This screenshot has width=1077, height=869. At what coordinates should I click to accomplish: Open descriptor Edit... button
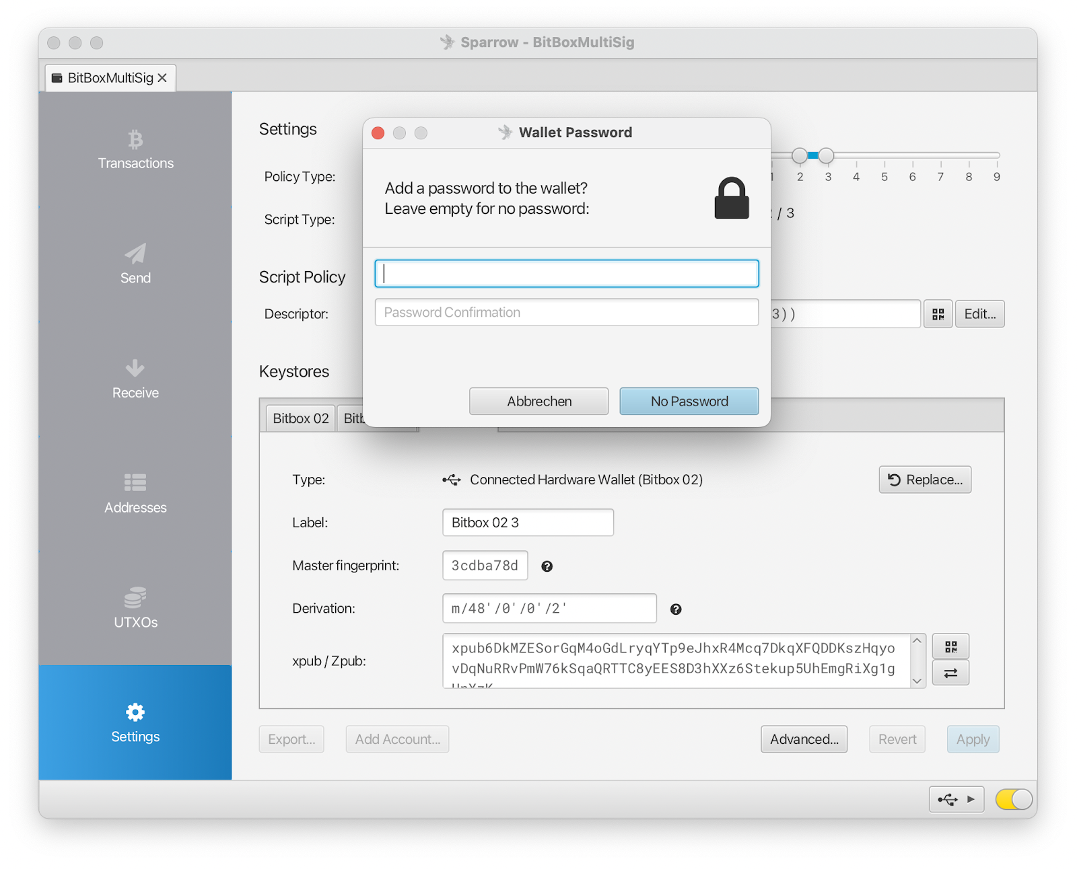(x=980, y=314)
